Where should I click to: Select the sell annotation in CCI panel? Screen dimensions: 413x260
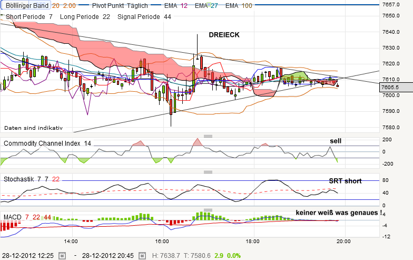click(336, 141)
